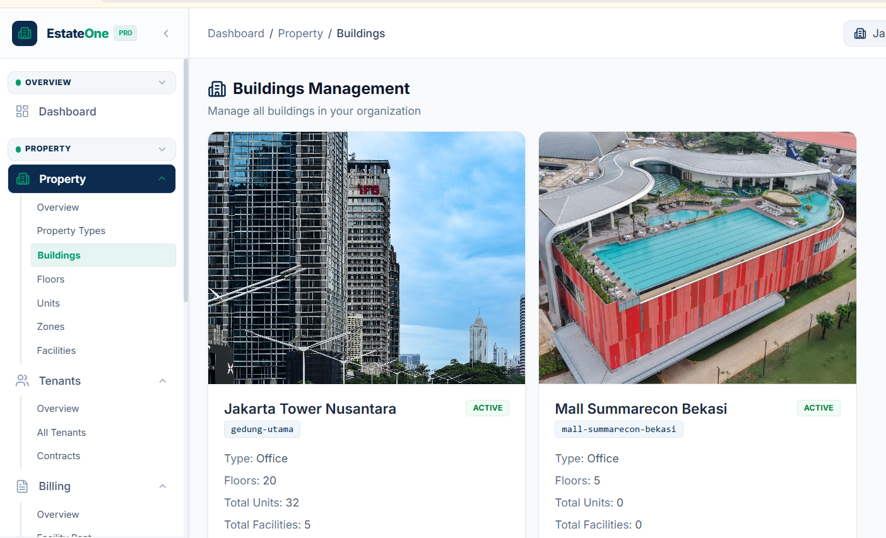886x538 pixels.
Task: Click the Property building icon in sidebar
Action: [23, 179]
